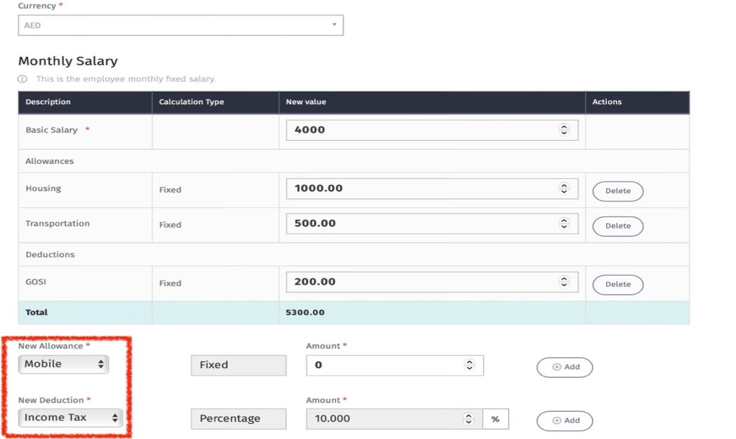Adjust the Transportation amount stepper
Viewport: 736px width, 439px height.
pyautogui.click(x=564, y=223)
